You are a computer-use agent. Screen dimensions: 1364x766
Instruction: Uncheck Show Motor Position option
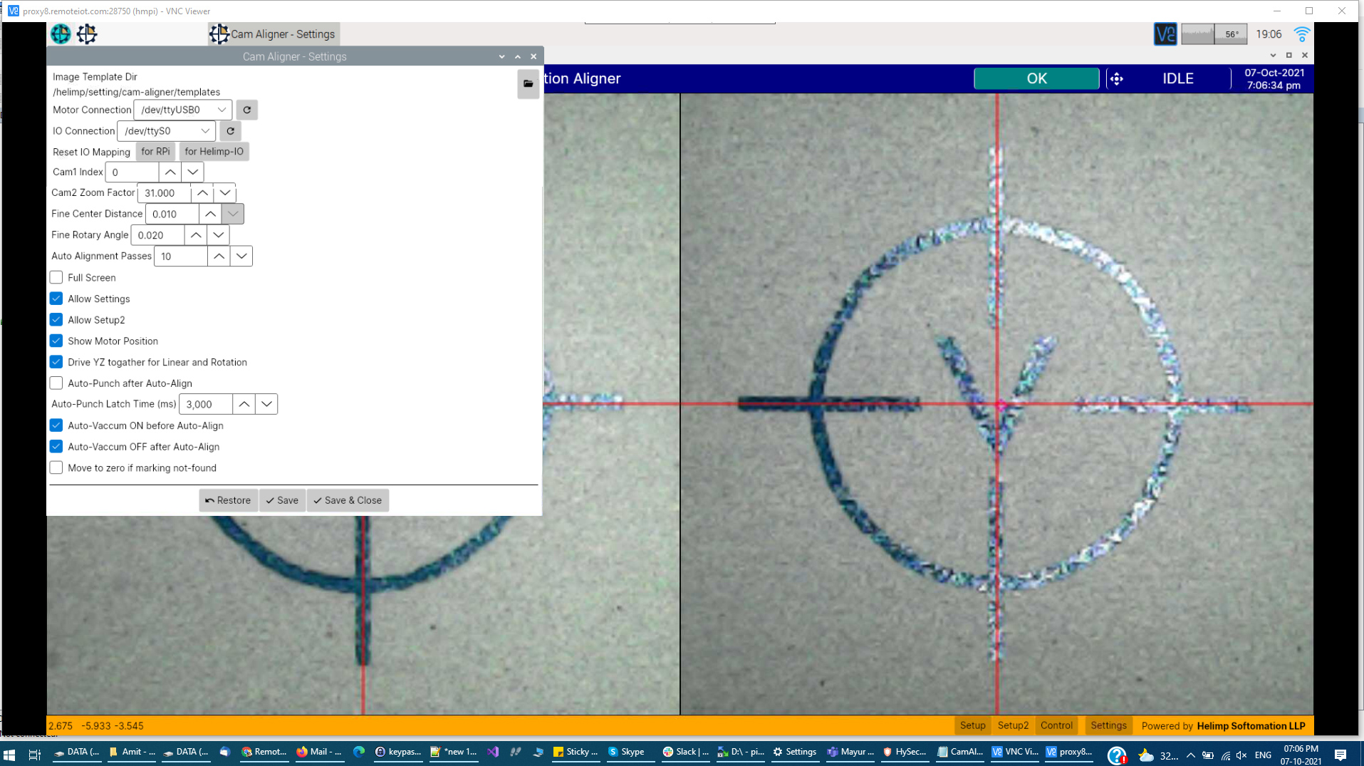[56, 341]
